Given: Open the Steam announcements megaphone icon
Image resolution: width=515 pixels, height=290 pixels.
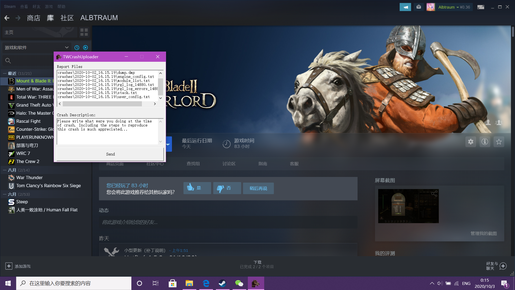Looking at the screenshot, I should click(405, 7).
